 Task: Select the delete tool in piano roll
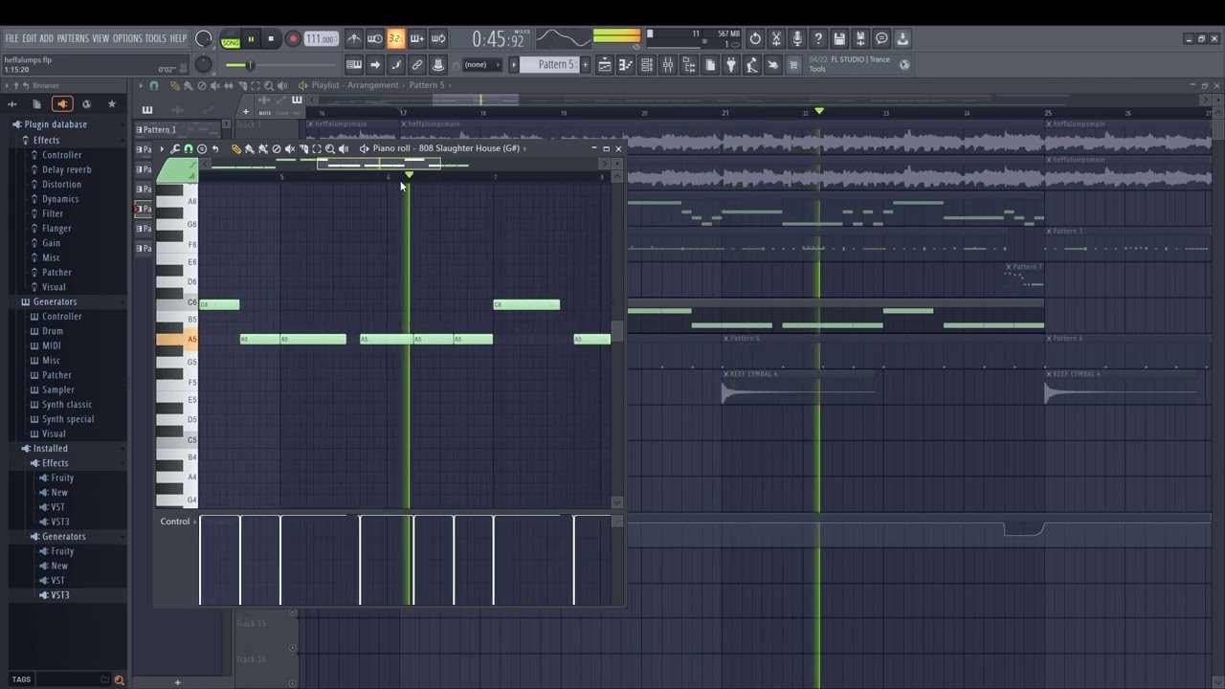(x=277, y=149)
